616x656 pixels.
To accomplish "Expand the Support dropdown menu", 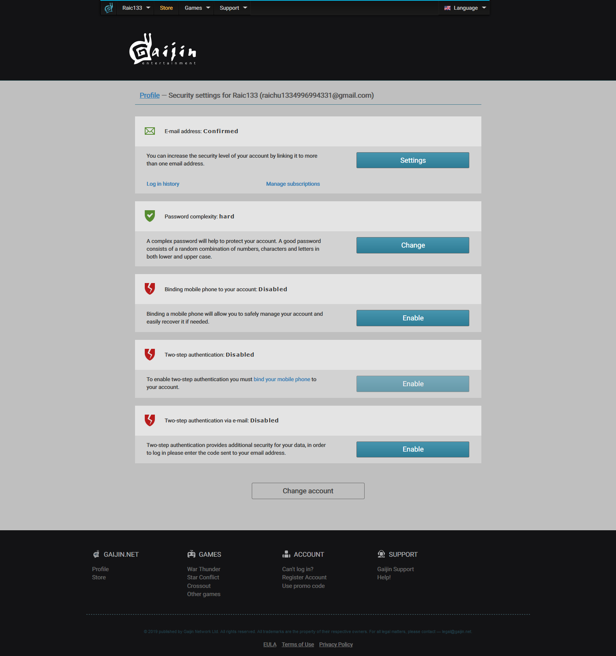I will coord(233,8).
